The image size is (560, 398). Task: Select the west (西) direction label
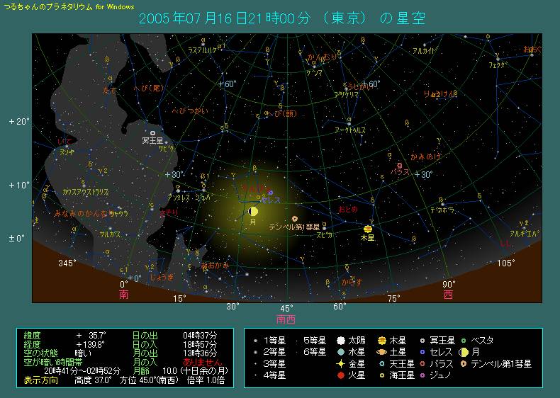tap(448, 294)
